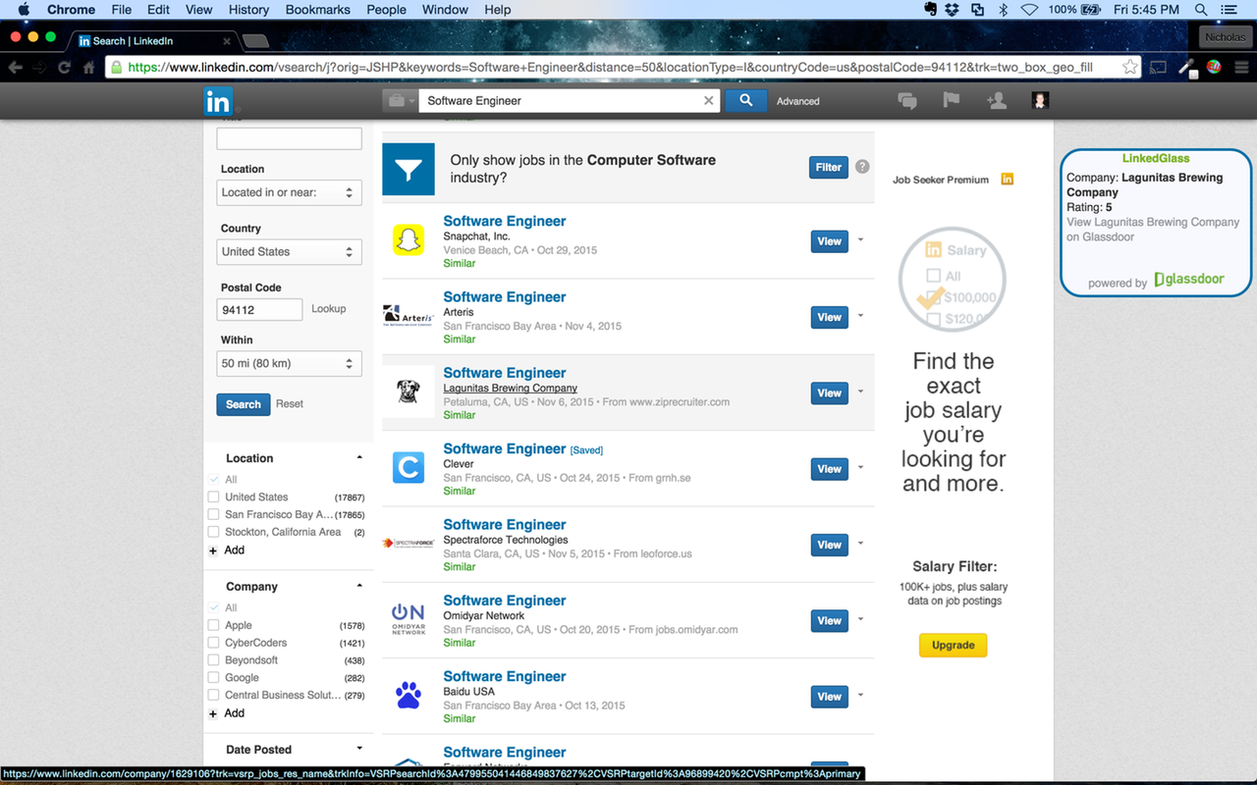Check the Google company filter
Image resolution: width=1257 pixels, height=785 pixels.
pos(214,678)
